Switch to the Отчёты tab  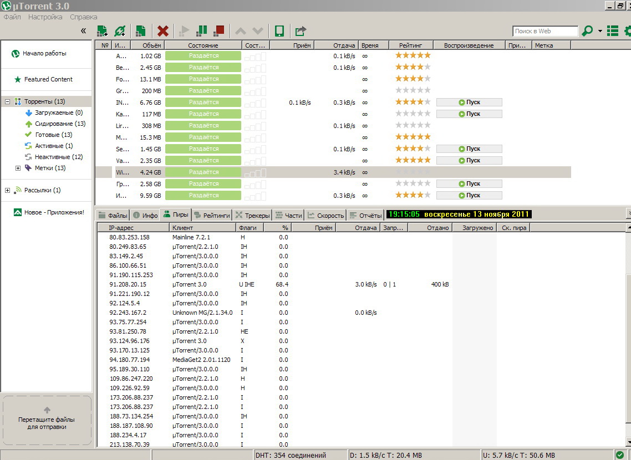tap(365, 215)
